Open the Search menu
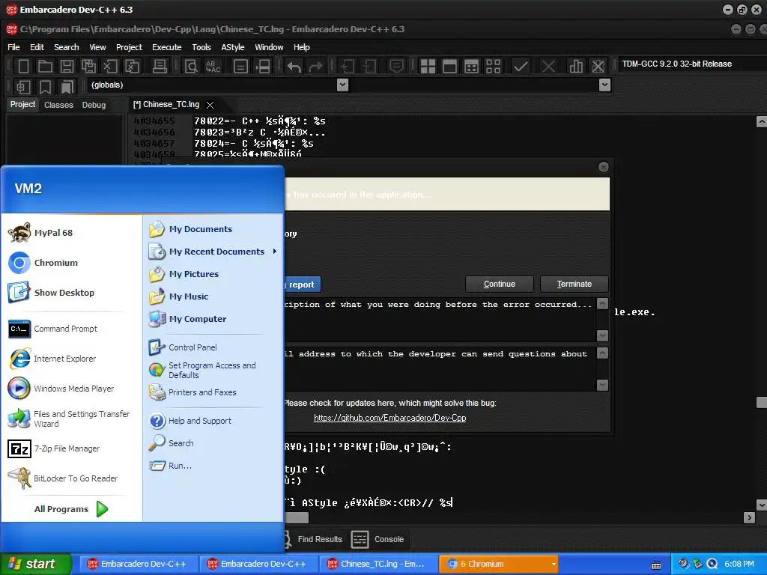 66,47
